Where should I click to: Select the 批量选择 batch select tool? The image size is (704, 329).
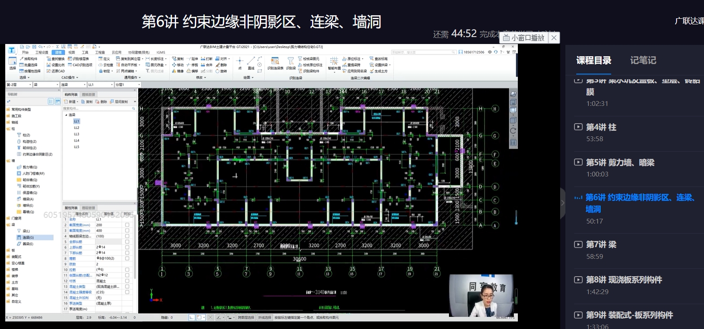[29, 65]
